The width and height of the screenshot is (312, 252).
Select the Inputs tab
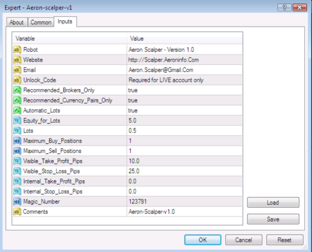point(65,21)
